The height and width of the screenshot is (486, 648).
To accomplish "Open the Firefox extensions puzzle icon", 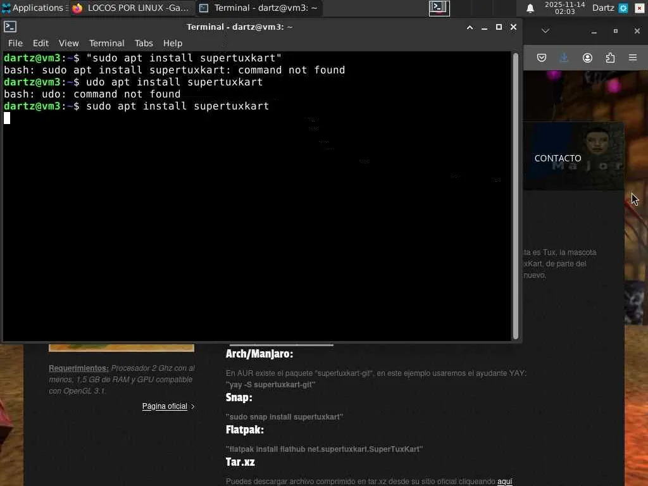I will [x=610, y=58].
